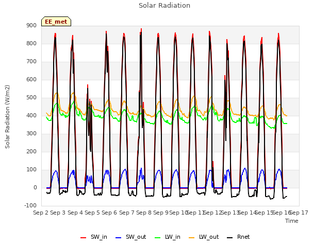Click the Sep 3 x-axis tick label
The height and width of the screenshot is (247, 330).
click(58, 213)
